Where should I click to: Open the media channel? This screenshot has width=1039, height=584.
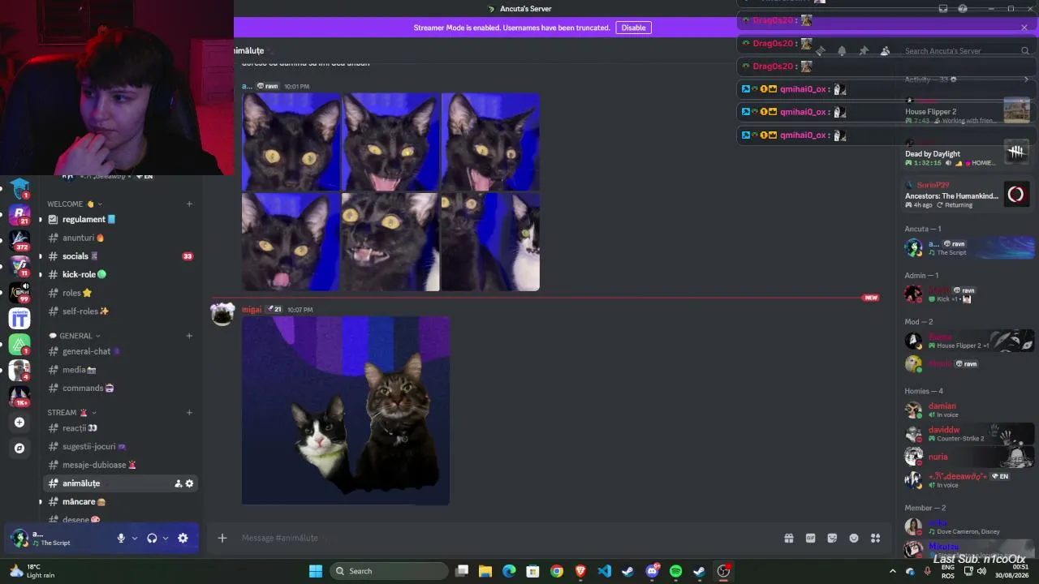point(121,370)
